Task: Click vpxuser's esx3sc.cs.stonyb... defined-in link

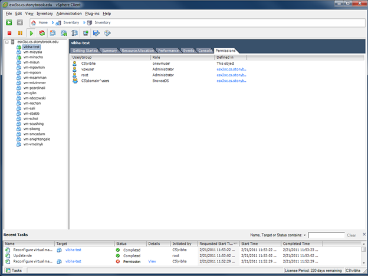Action: pos(231,69)
